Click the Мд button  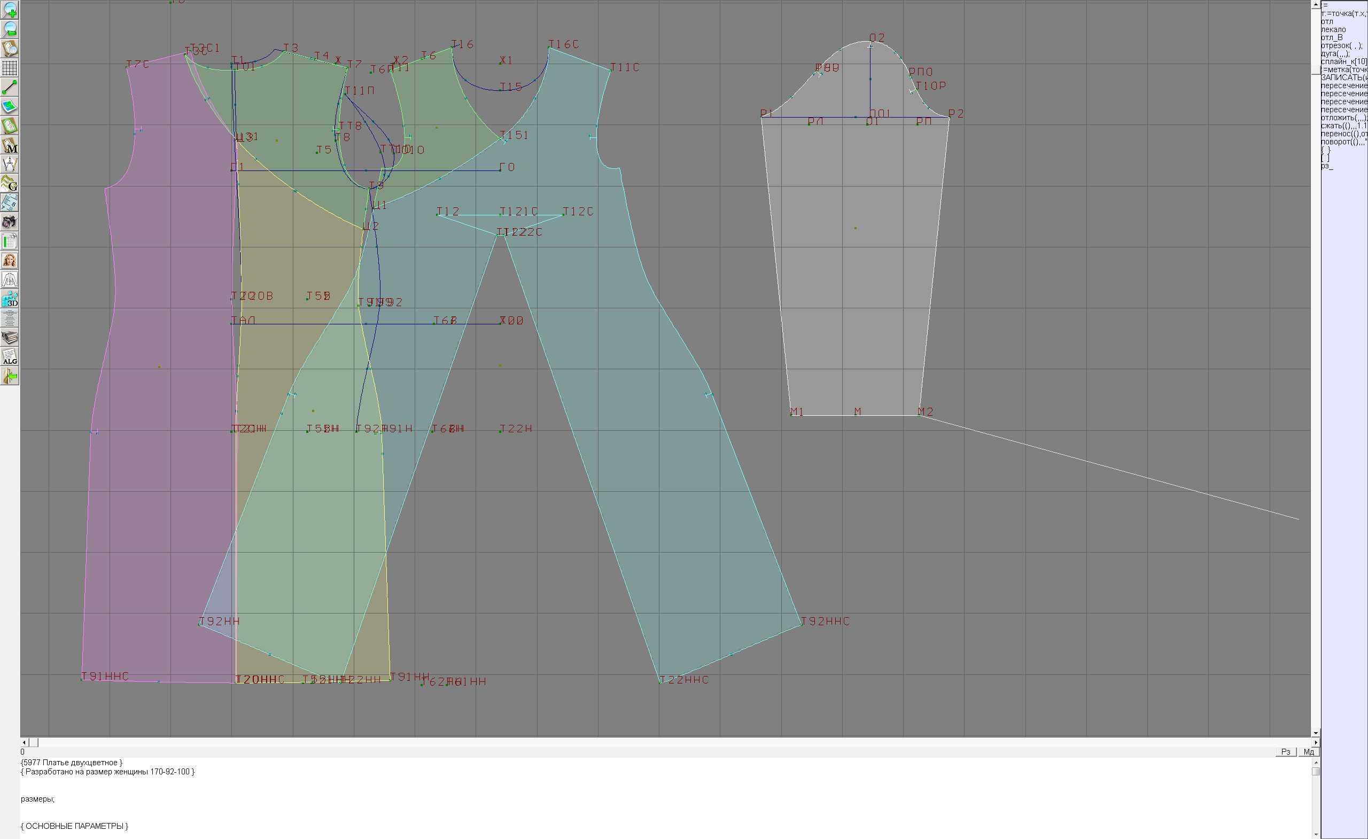1309,752
